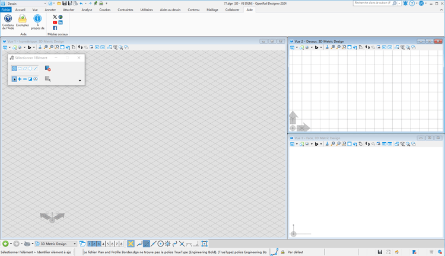This screenshot has height=256, width=445.
Task: Switch to the Courbes ribbon tab
Action: (104, 9)
